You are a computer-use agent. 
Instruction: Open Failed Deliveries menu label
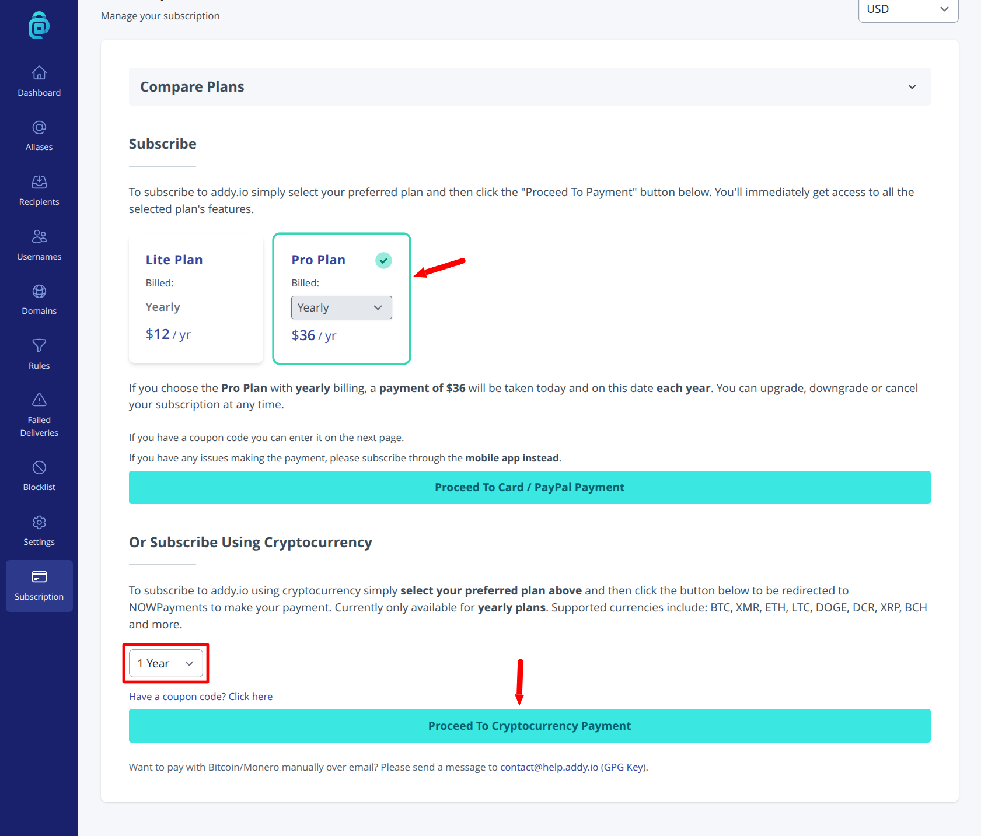pyautogui.click(x=39, y=426)
